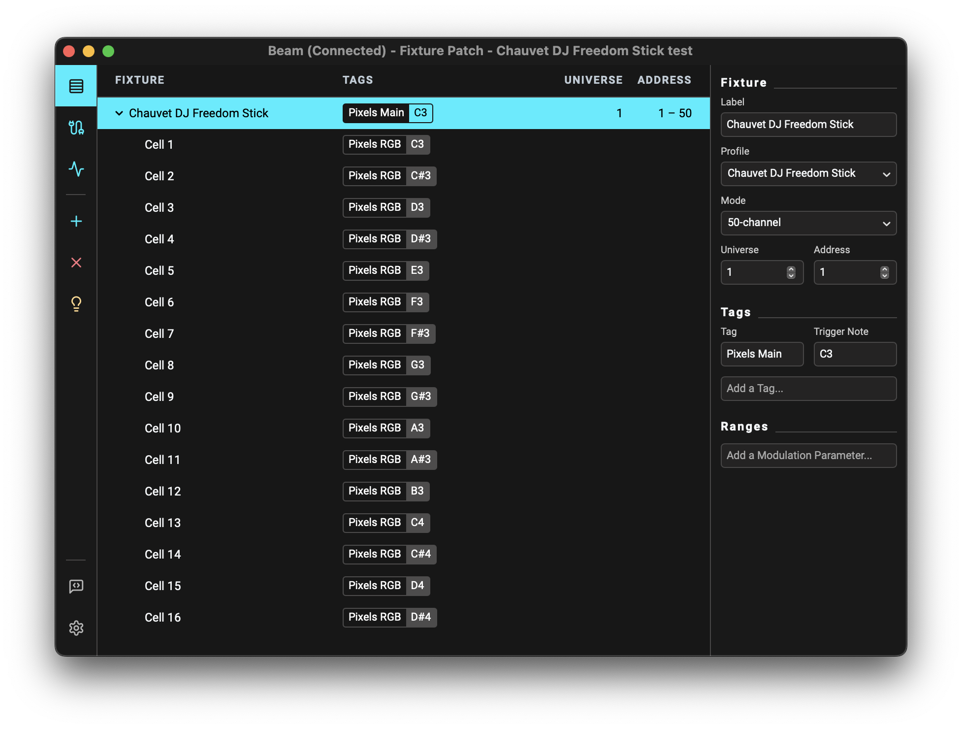962x729 pixels.
Task: Click the Pixels Main C3 tag badge
Action: [387, 113]
